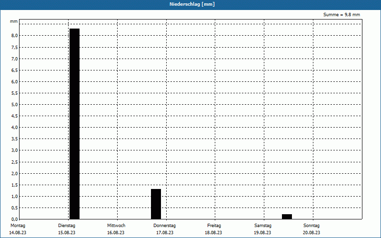381x238 pixels.
Task: Click the 7,0 y-axis value
Action: point(15,59)
